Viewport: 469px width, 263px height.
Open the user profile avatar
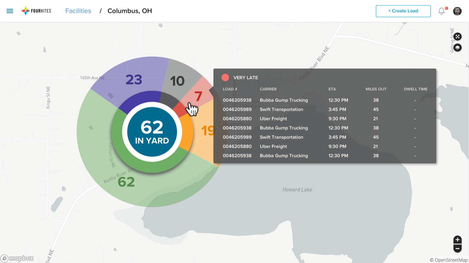pyautogui.click(x=457, y=11)
